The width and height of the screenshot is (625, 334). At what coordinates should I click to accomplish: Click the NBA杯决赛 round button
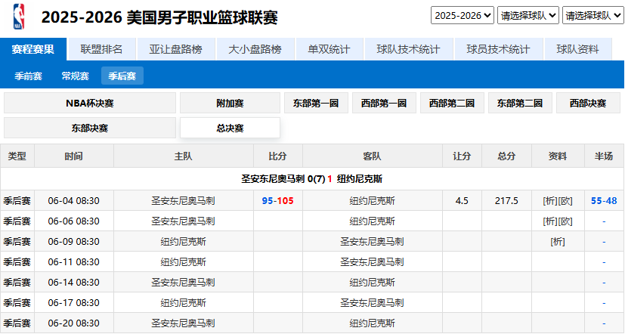point(90,104)
